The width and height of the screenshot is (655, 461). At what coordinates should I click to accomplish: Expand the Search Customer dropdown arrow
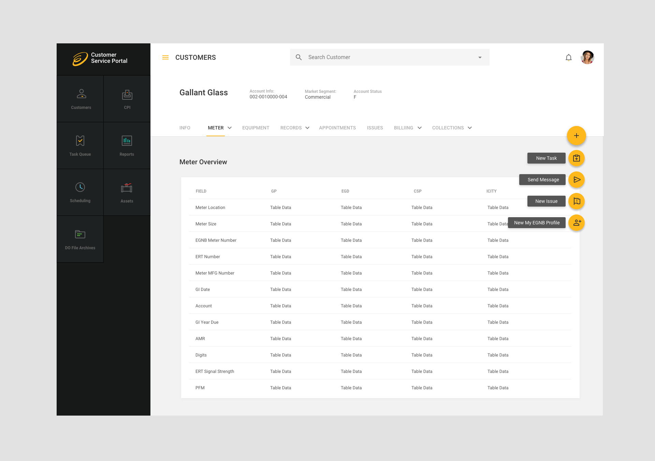tap(480, 57)
